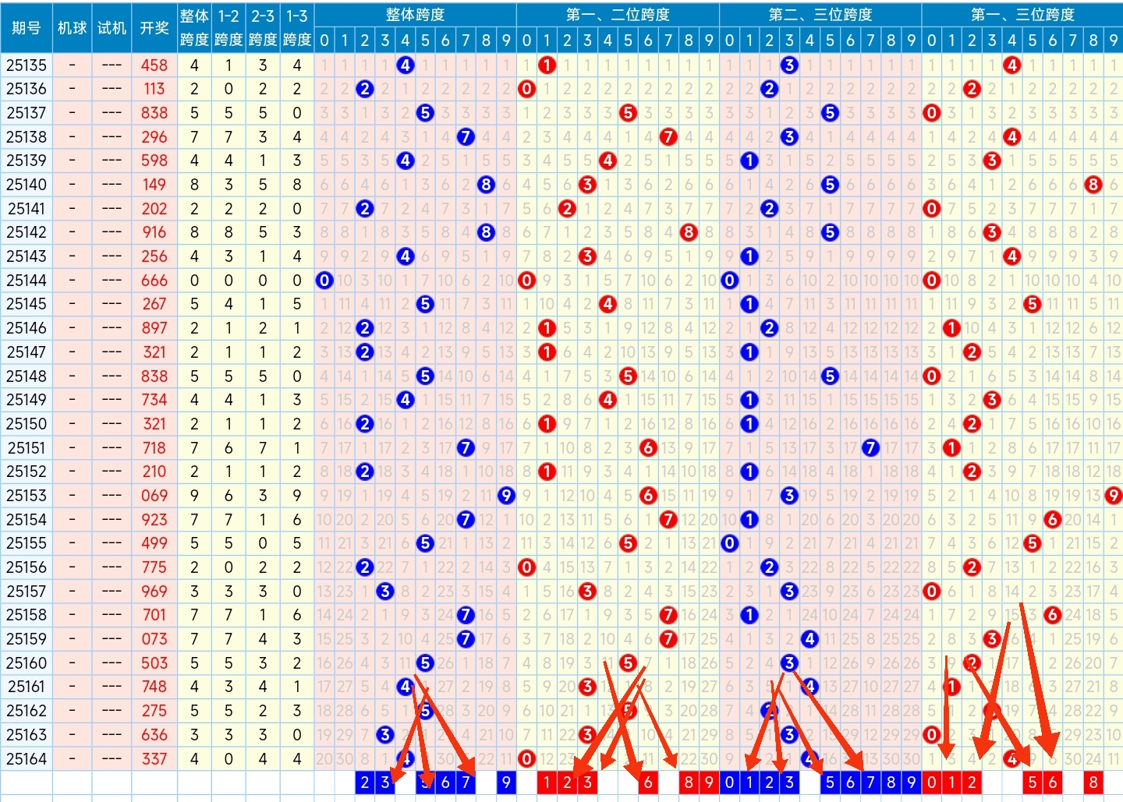Select issue number 25135
This screenshot has height=802, width=1123.
(27, 65)
